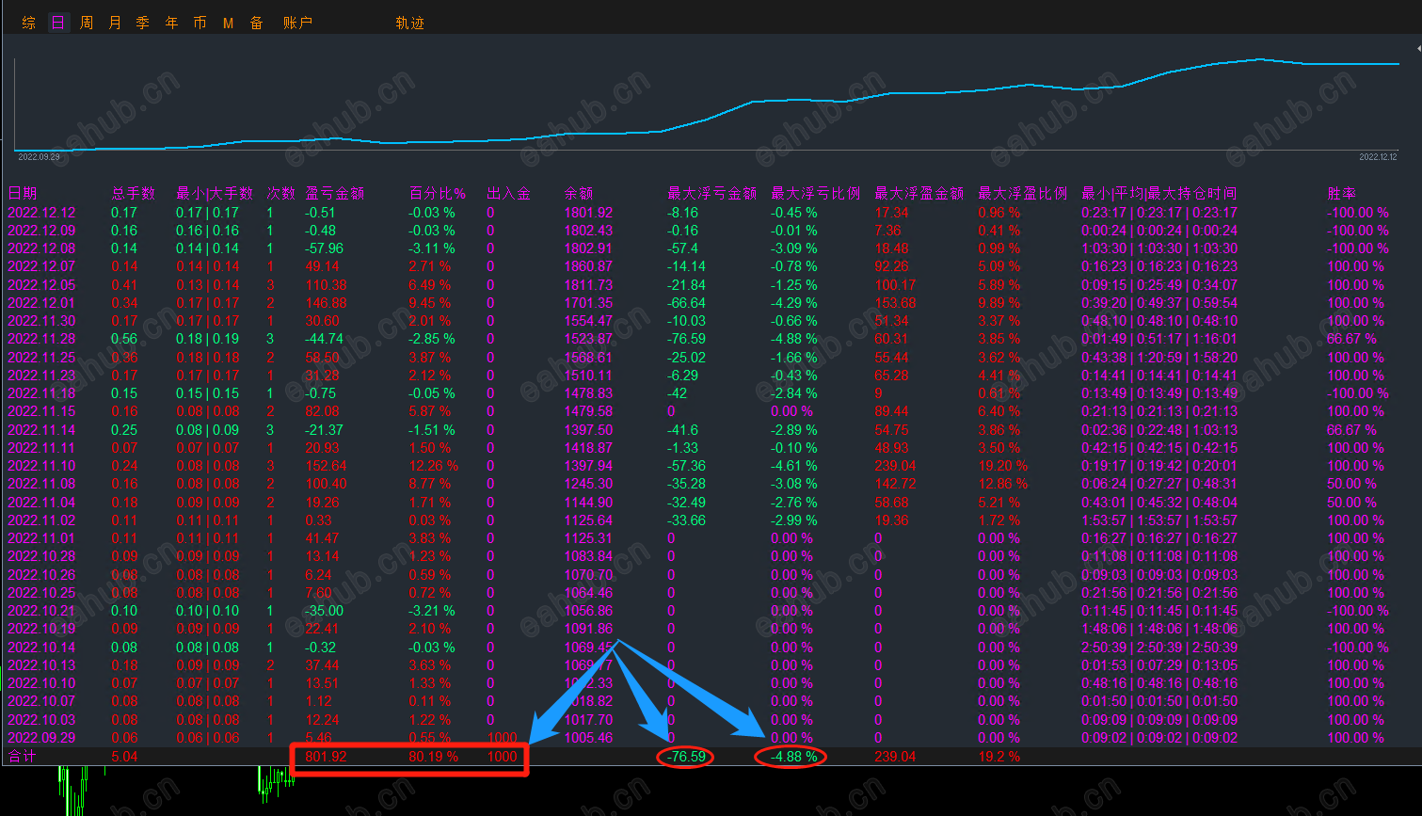Open the 季 quarterly tab

pyautogui.click(x=143, y=23)
